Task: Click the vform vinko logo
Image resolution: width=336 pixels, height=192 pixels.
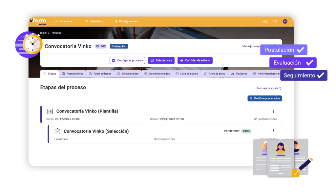Action: click(x=38, y=22)
